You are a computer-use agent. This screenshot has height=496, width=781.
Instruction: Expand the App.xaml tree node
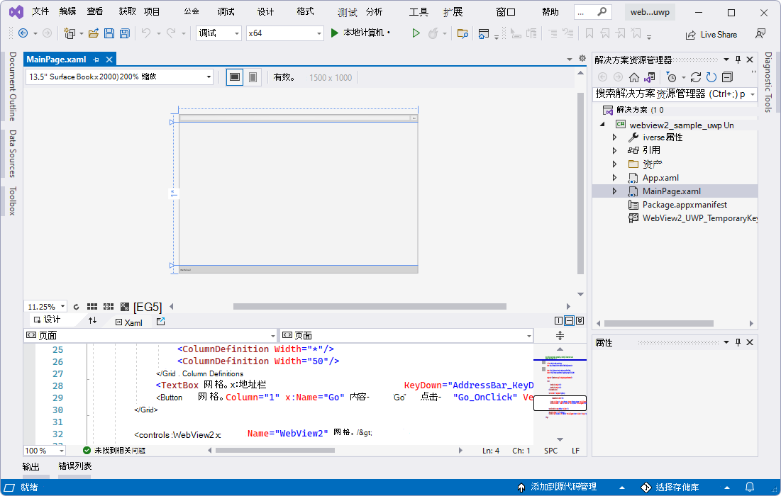(614, 178)
